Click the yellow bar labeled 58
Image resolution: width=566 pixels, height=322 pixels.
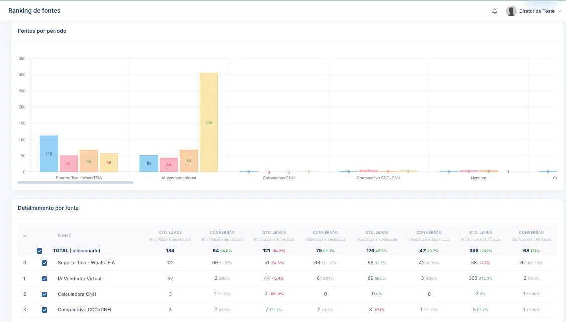[x=109, y=163]
